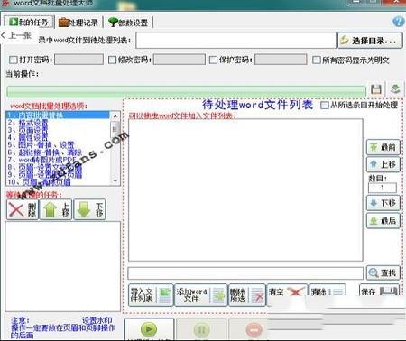Go back with the 上一张 arrow
Screen dimensions: 406x341
16,36
